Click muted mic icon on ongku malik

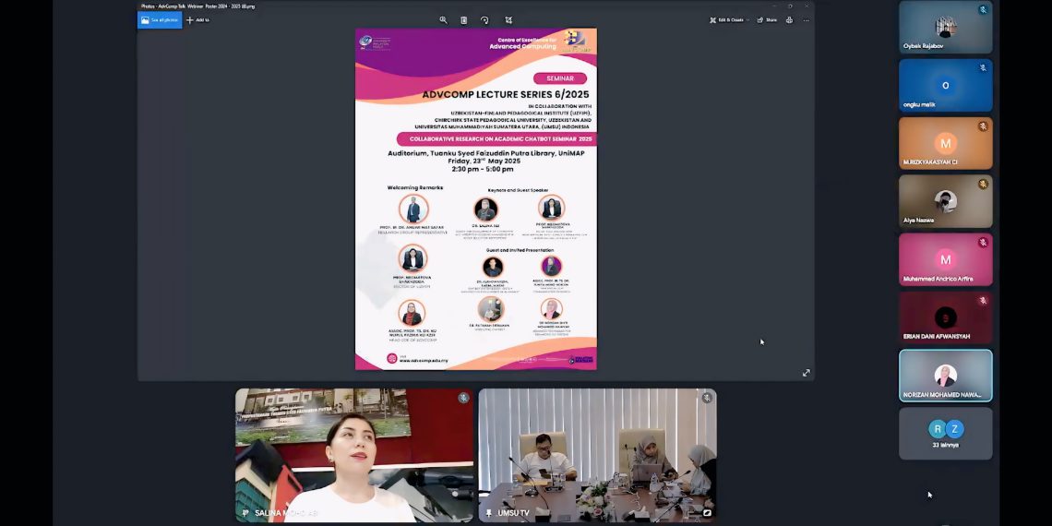click(983, 68)
